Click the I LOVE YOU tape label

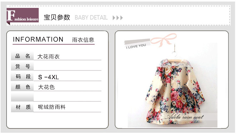pyautogui.click(x=136, y=44)
